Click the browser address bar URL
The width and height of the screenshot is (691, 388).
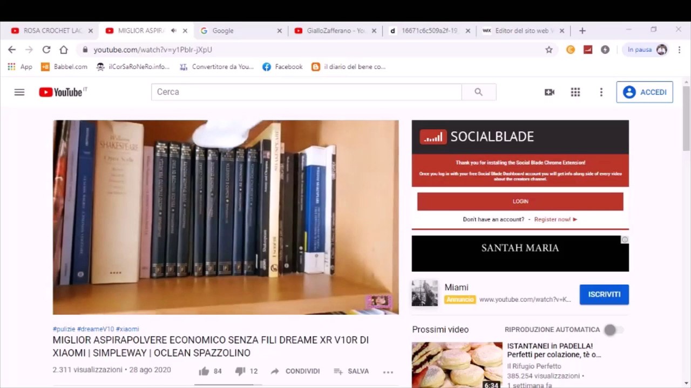point(153,50)
